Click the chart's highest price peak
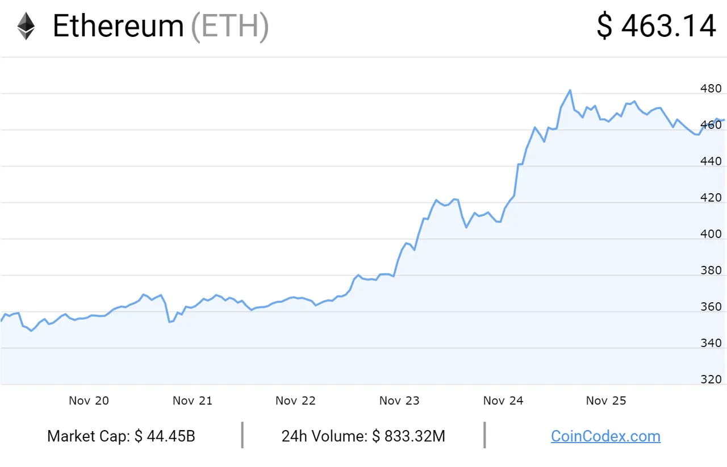This screenshot has width=727, height=467. 570,90
